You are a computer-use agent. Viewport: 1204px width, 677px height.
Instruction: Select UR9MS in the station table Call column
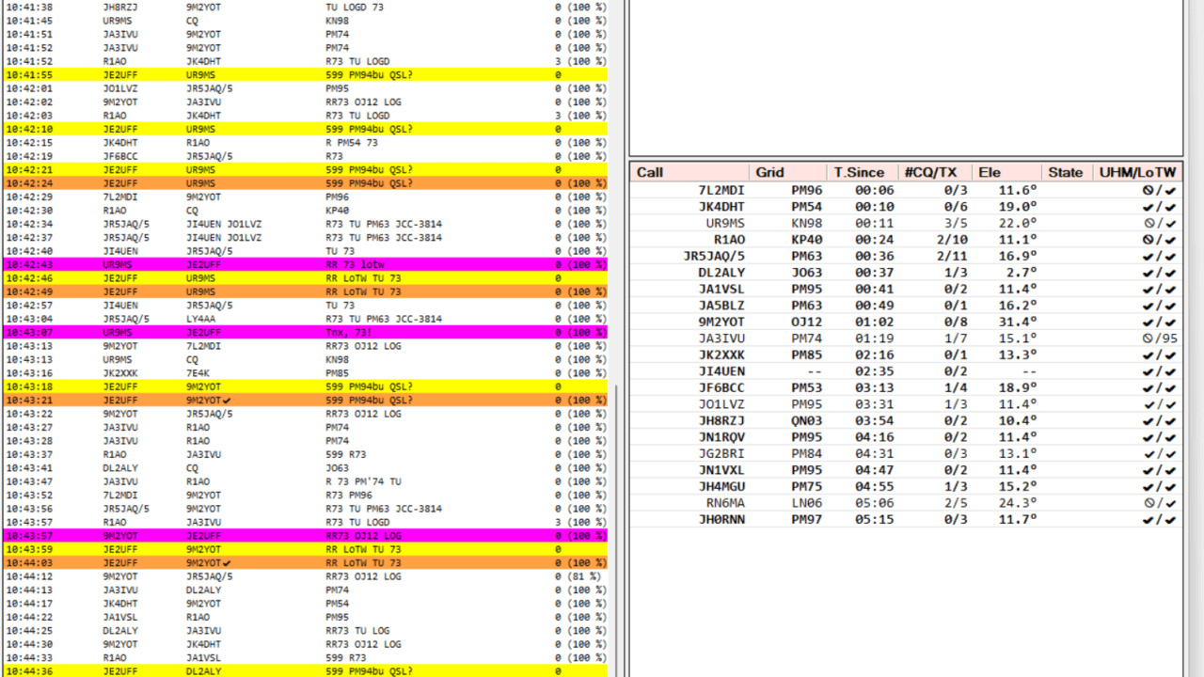725,223
